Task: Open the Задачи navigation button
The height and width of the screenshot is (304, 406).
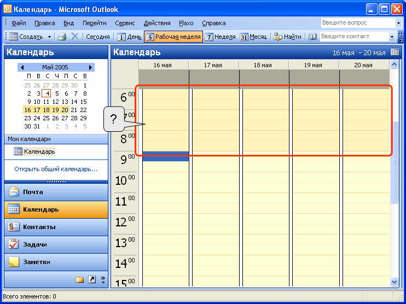Action: (56, 244)
